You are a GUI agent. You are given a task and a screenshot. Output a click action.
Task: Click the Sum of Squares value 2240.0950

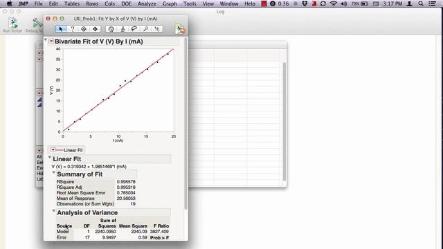105,232
